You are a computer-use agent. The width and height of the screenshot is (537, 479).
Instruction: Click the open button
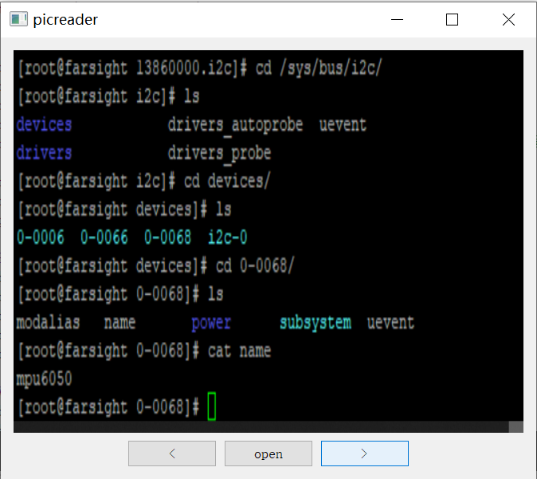point(268,453)
